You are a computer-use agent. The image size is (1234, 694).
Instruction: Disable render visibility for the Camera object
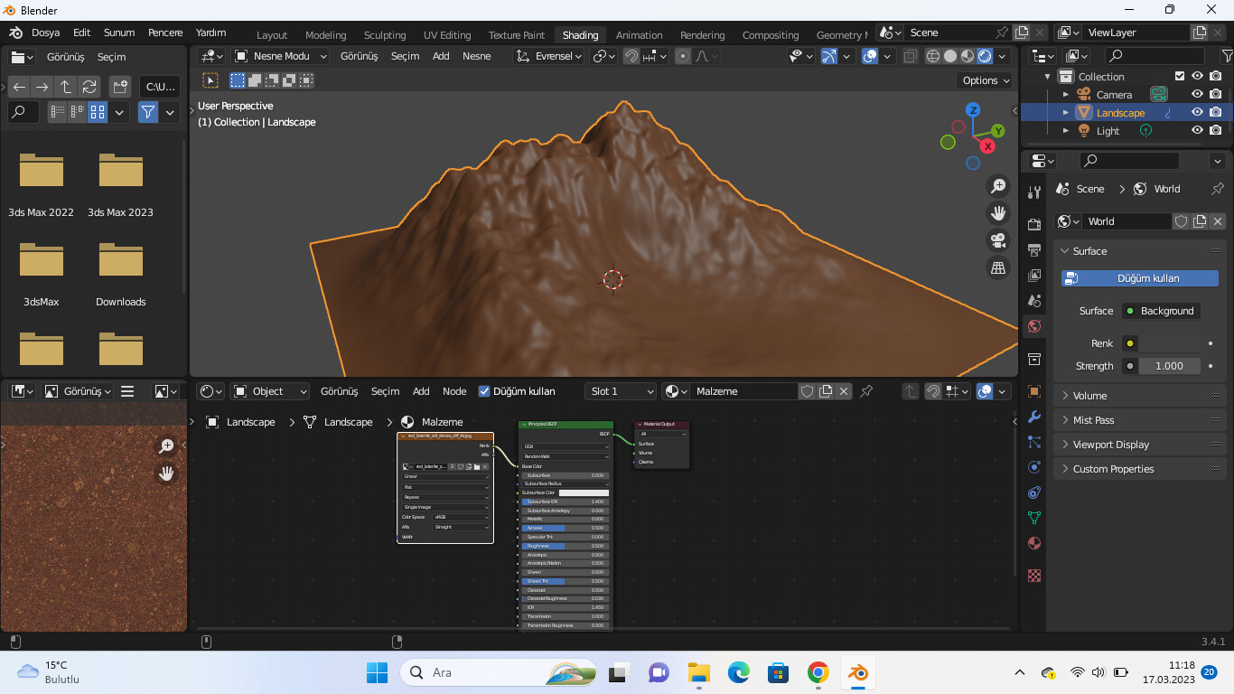1215,94
